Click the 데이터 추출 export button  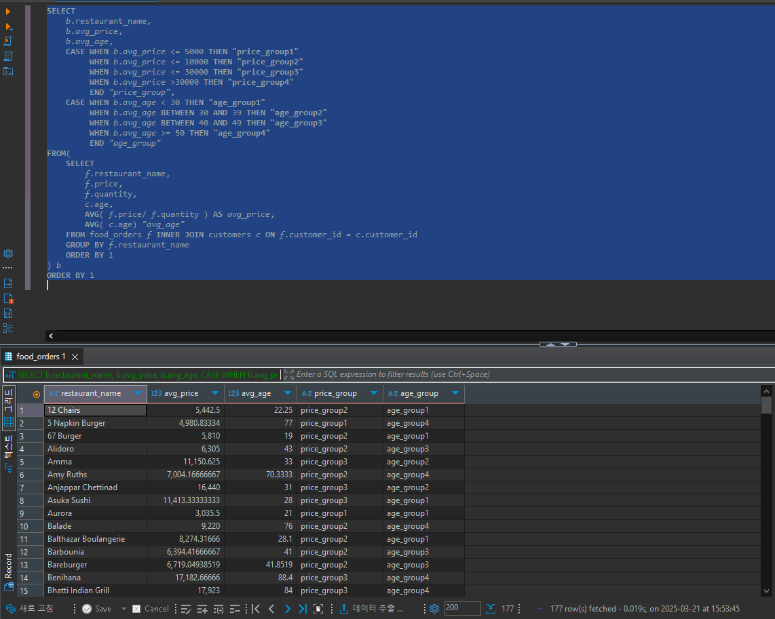[x=372, y=609]
